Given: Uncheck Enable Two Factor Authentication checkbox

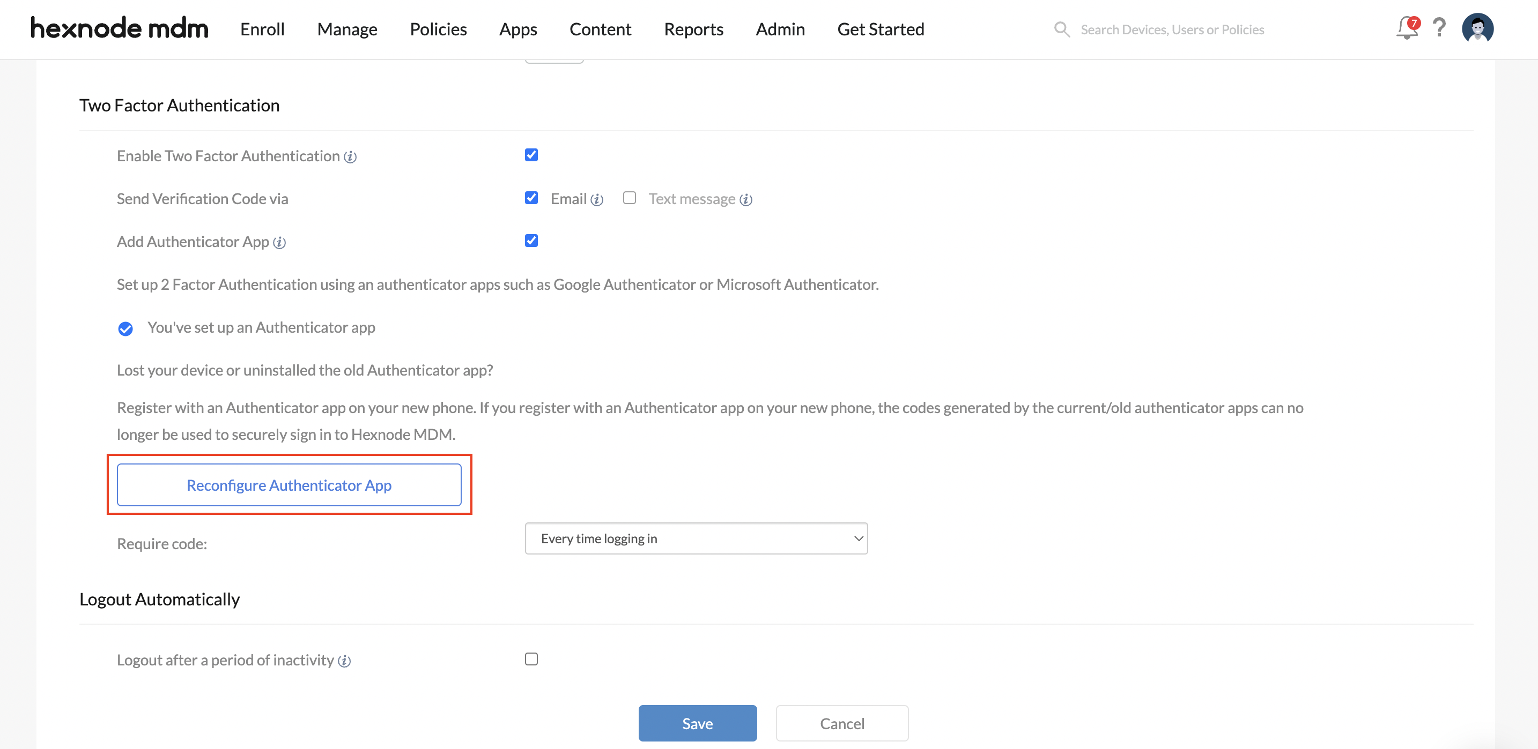Looking at the screenshot, I should [x=531, y=155].
